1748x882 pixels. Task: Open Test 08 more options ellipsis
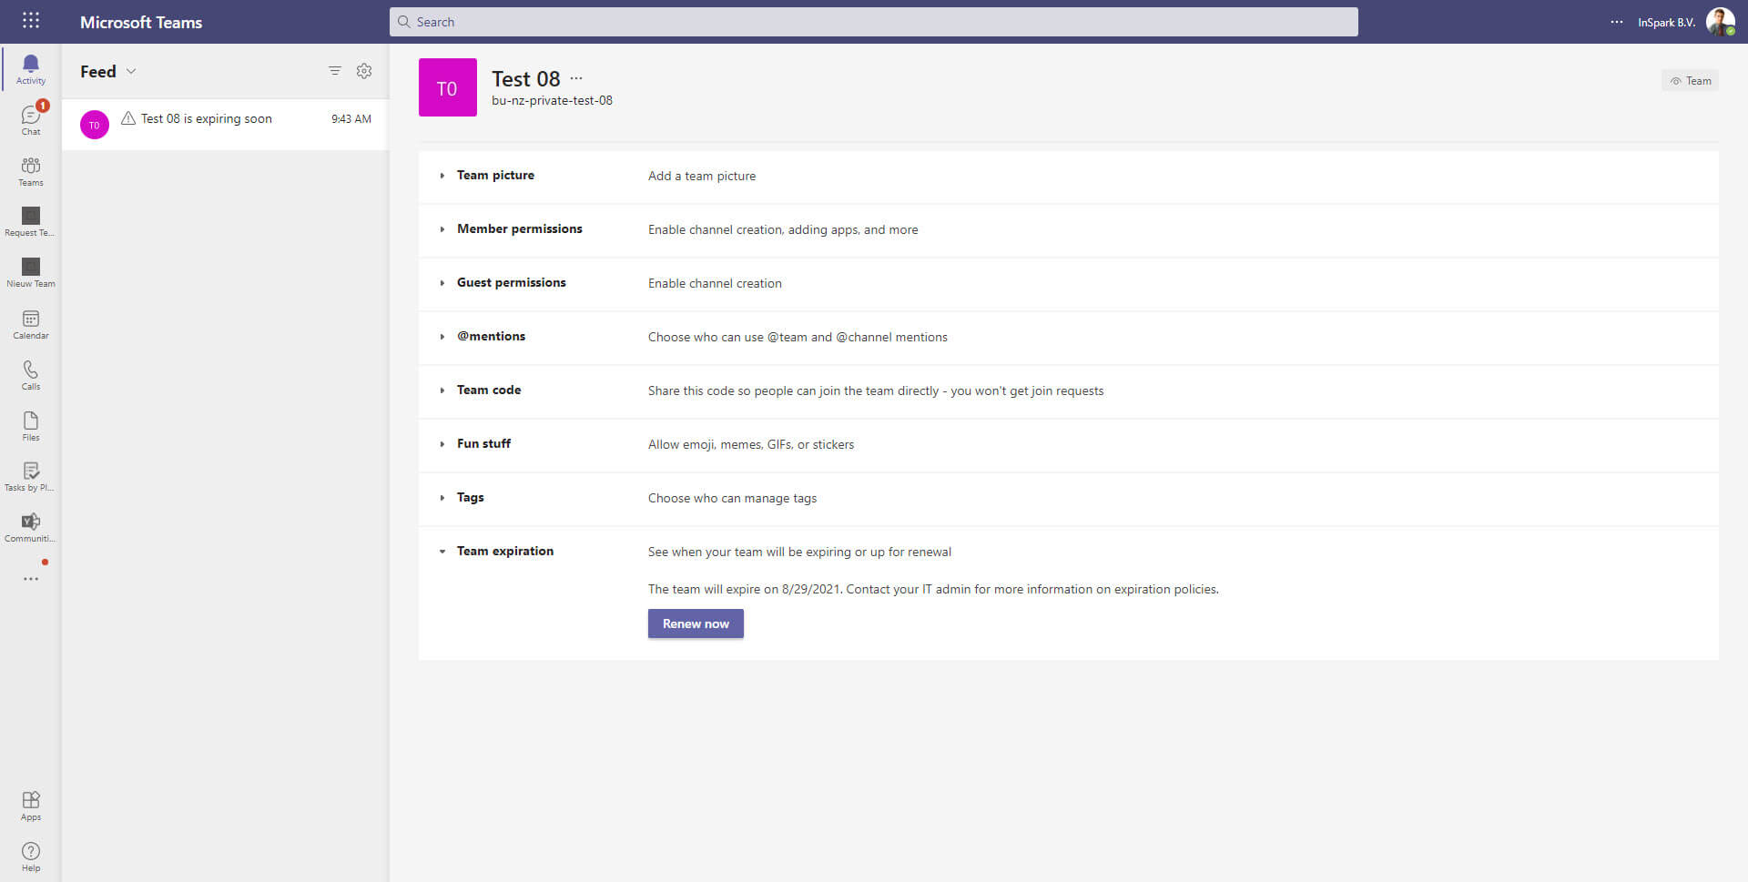[576, 78]
